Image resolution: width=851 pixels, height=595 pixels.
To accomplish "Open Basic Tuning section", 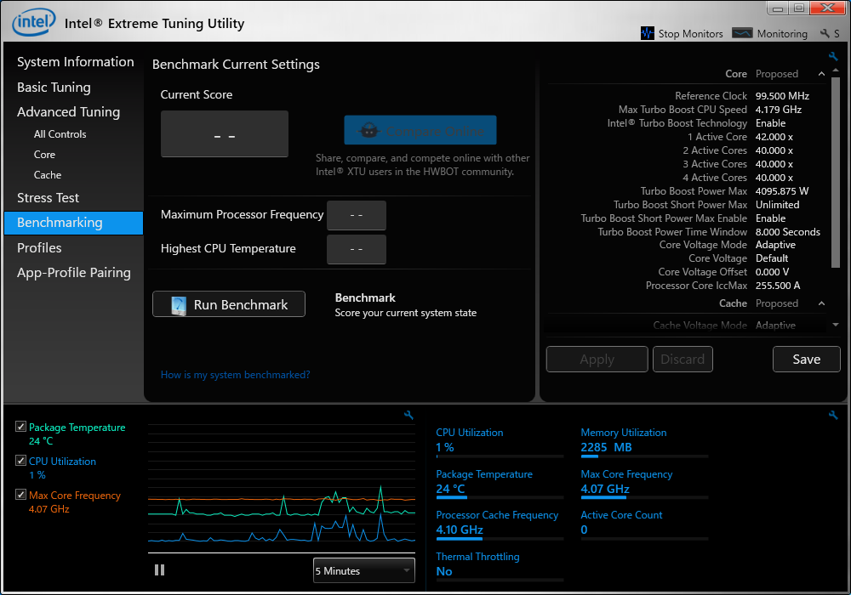I will click(x=54, y=88).
